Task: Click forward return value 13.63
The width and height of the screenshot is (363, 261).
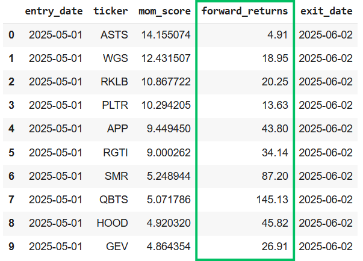Action: tap(275, 105)
